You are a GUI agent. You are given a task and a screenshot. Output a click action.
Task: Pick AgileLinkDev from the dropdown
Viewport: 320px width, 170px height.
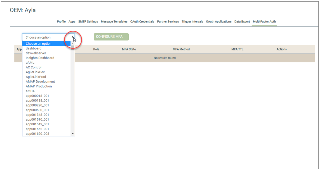click(x=46, y=72)
